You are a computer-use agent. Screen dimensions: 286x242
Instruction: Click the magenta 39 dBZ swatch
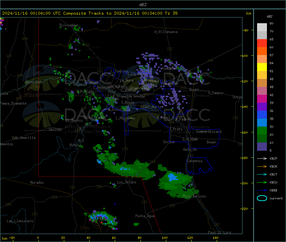[x=262, y=99]
